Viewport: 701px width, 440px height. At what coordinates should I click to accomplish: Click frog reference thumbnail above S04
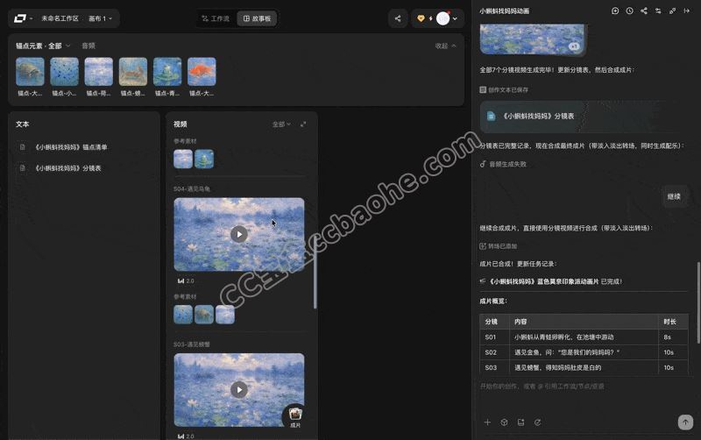[204, 159]
